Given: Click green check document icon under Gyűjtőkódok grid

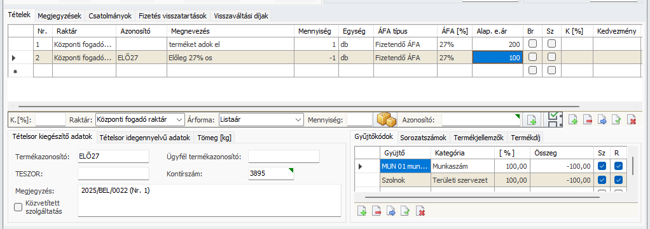Looking at the screenshot, I should click(x=405, y=211).
